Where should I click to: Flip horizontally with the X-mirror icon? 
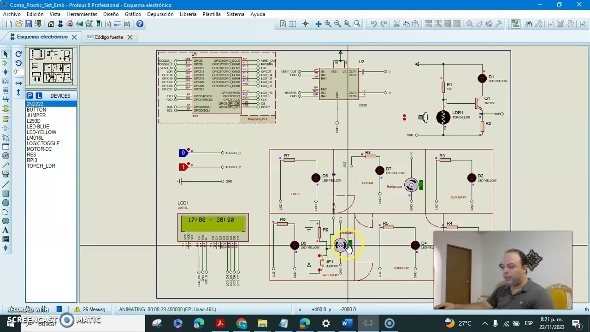coord(18,83)
